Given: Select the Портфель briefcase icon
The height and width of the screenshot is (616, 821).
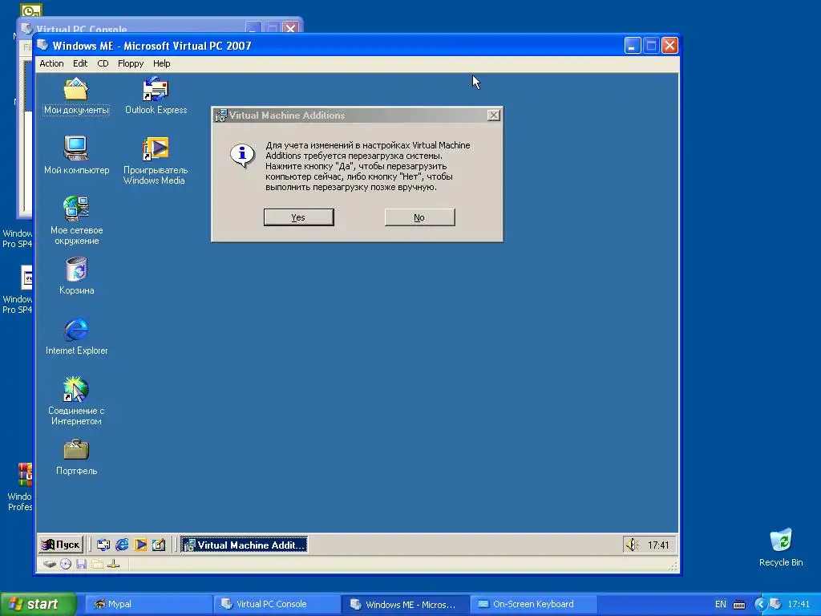Looking at the screenshot, I should (76, 457).
